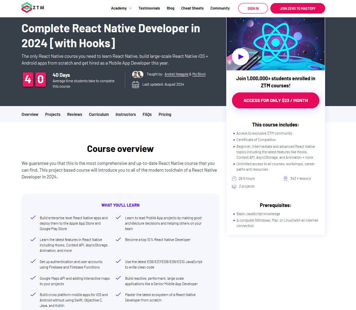This screenshot has height=310, width=356.
Task: Jump to the Curriculum section tab
Action: 99,115
